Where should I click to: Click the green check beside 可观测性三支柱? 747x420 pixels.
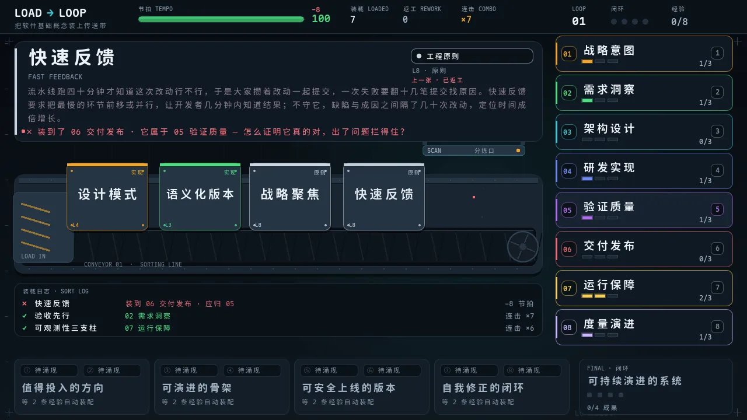(x=25, y=328)
